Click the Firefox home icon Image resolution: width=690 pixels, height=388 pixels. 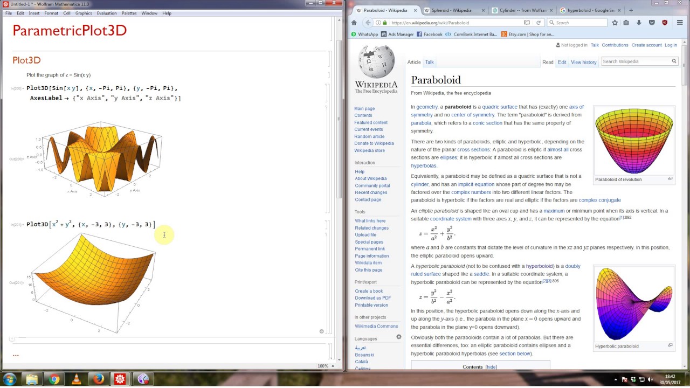[x=354, y=23]
